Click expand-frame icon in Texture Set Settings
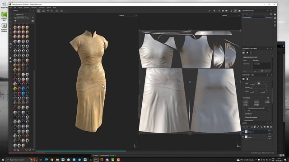289x162 pixels. (251, 53)
